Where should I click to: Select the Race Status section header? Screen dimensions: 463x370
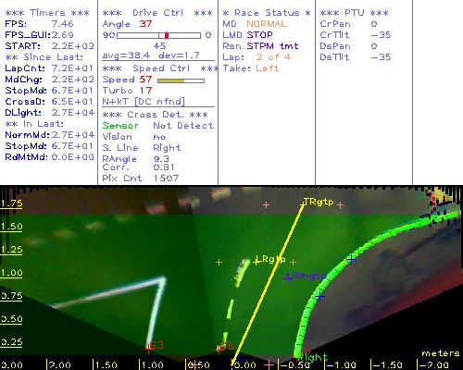pos(267,13)
